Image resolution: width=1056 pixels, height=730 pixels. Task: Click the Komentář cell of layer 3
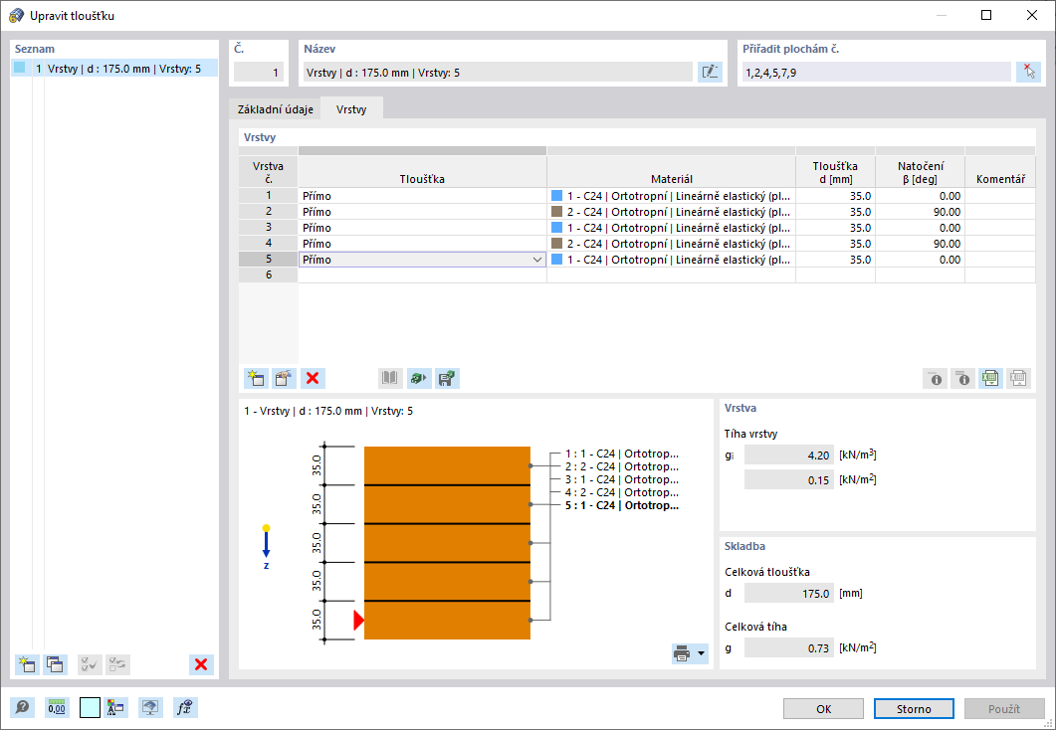click(1000, 228)
